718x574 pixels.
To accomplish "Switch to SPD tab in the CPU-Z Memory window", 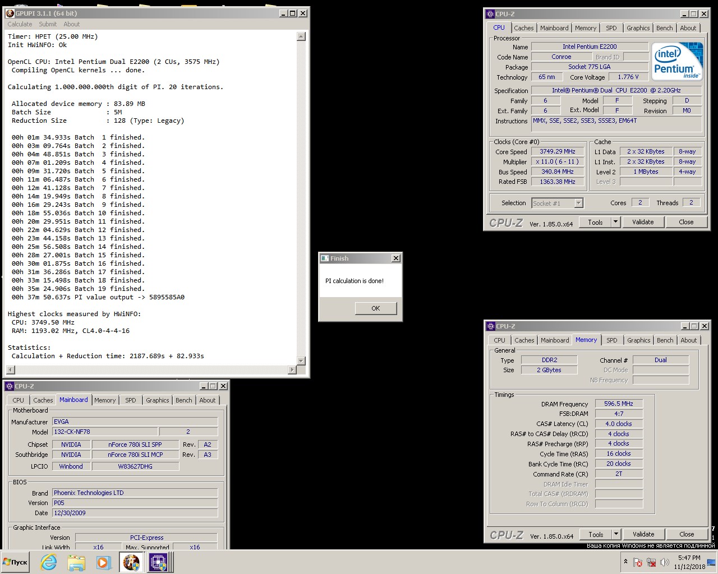I will pyautogui.click(x=612, y=340).
